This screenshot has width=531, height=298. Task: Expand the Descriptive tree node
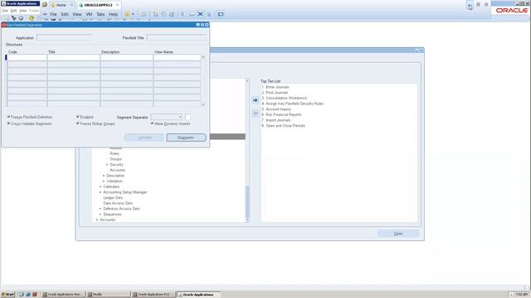[x=104, y=175]
